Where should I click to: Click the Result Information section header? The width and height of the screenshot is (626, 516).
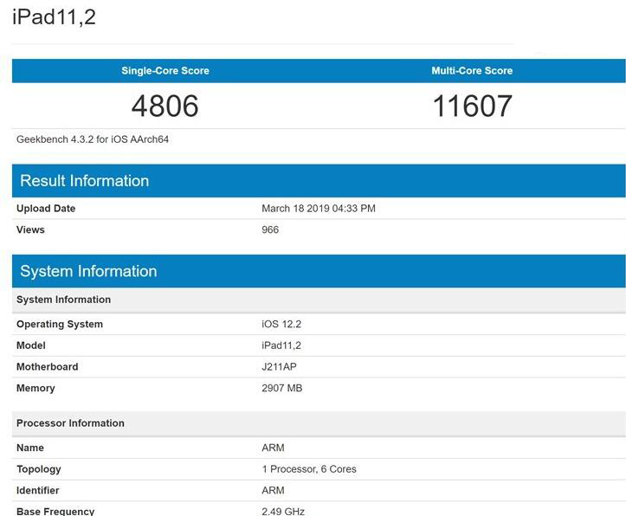[85, 181]
